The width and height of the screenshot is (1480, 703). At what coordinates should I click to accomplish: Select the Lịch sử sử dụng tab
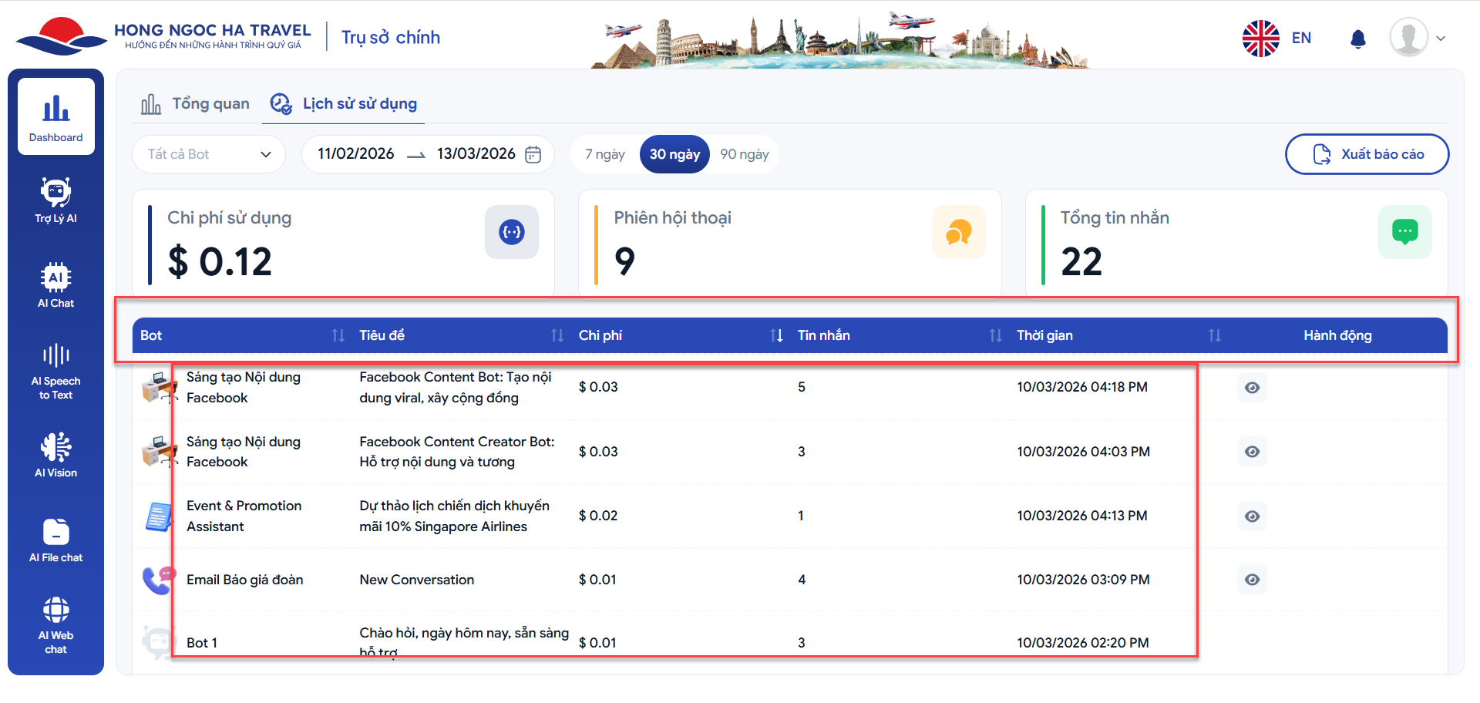(x=344, y=104)
